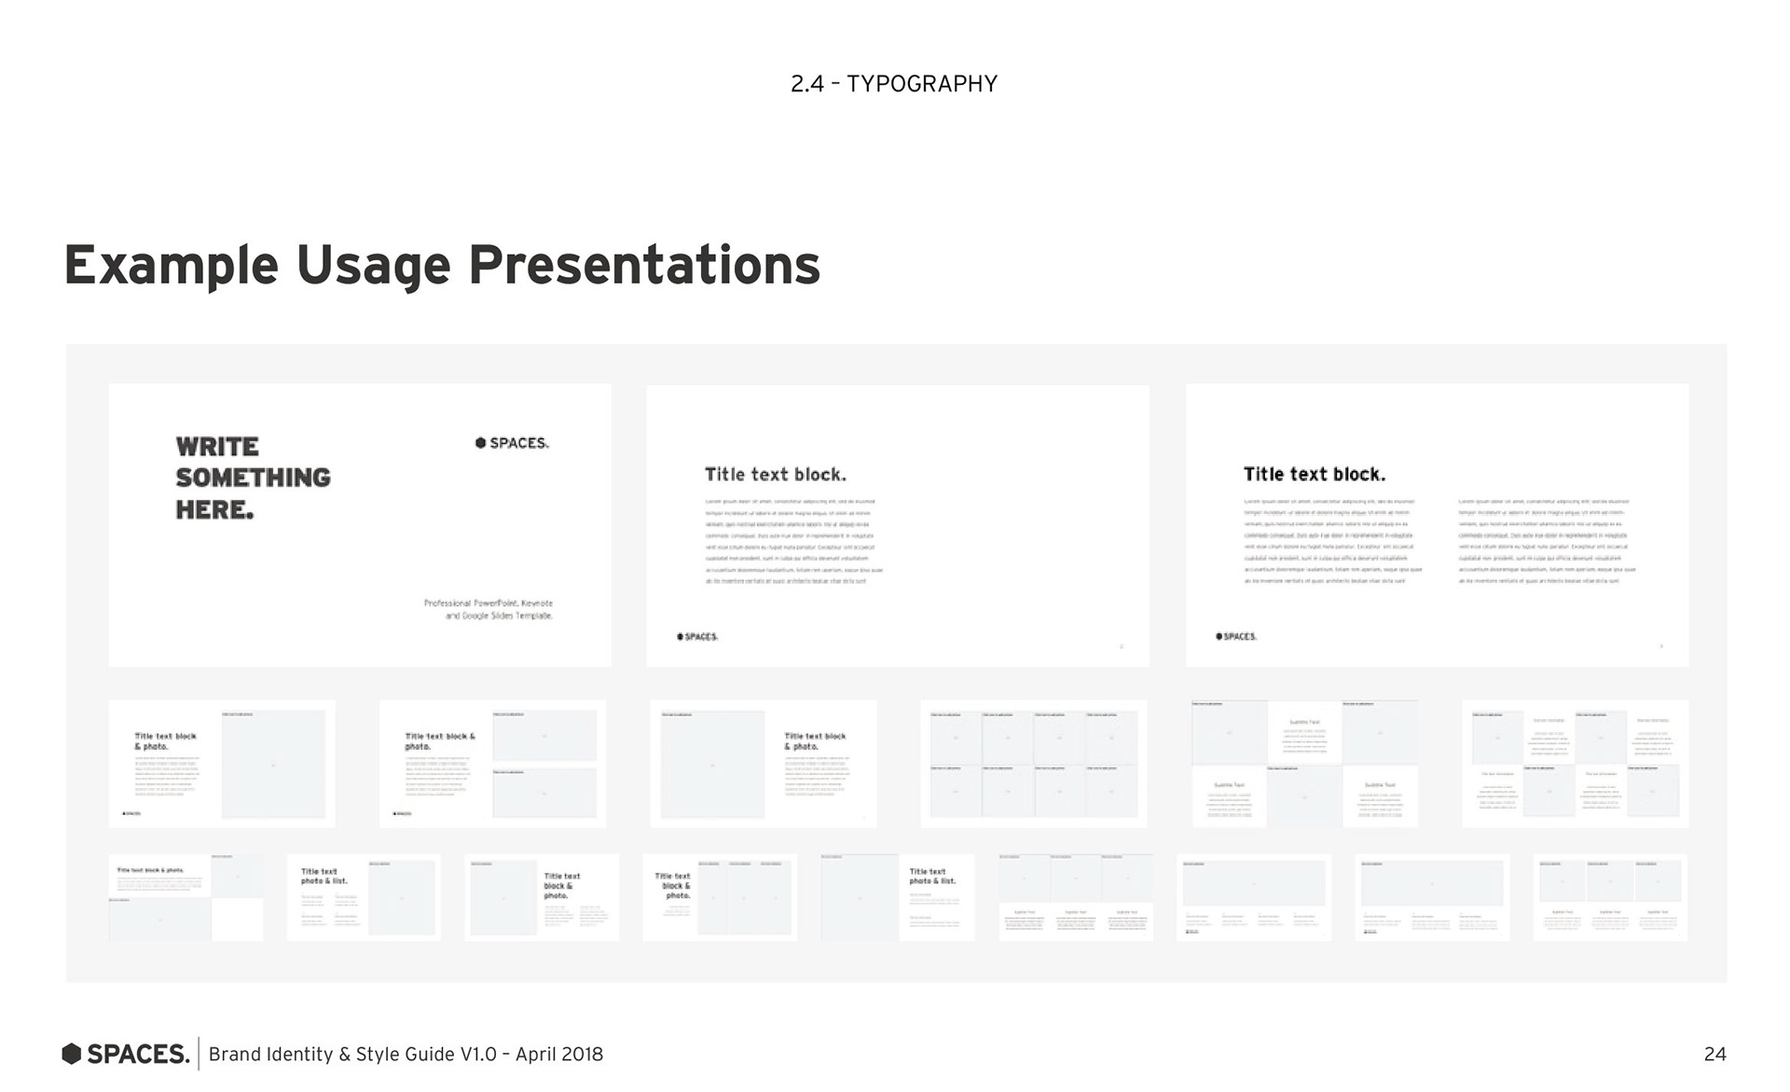
Task: Select 'Title text photo & list' thumbnail, bottom row
Action: click(364, 897)
